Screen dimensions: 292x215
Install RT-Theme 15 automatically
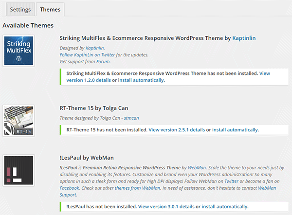[236, 130]
